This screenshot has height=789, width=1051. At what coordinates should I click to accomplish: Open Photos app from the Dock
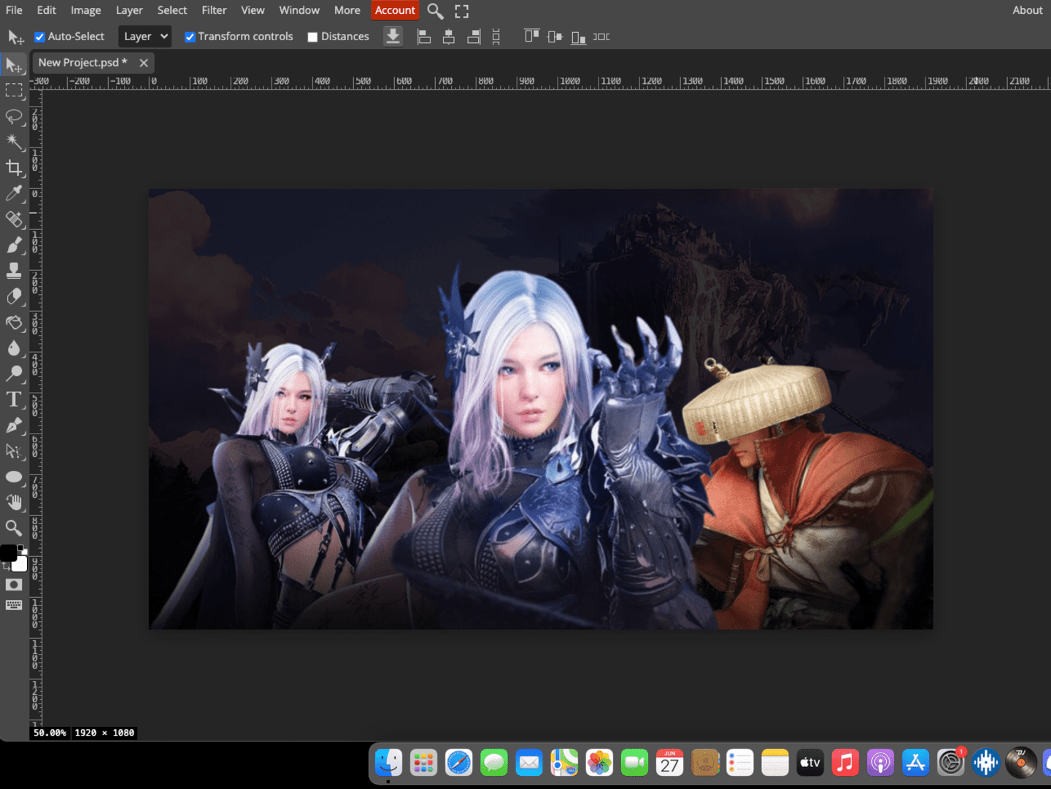point(599,763)
